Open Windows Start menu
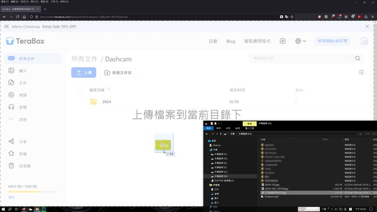 pos(3,209)
